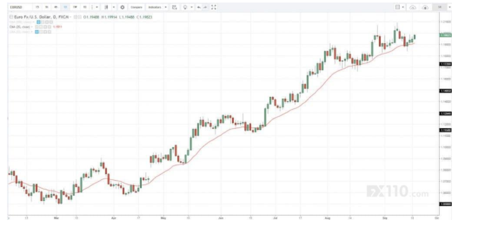Screen dimensions: 478x232
Task: Select the 4h interval
Action: 56,7
